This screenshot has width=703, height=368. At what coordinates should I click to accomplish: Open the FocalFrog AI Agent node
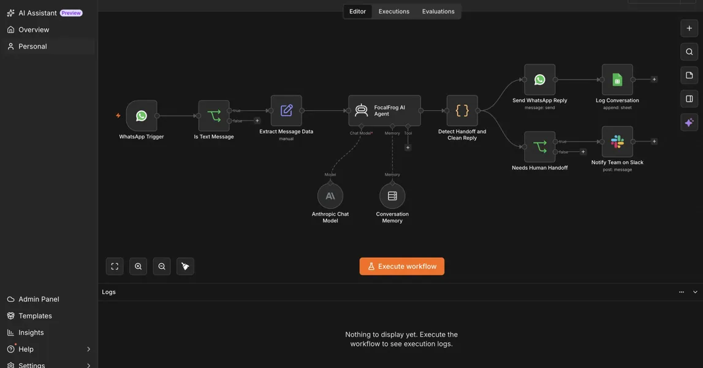pos(384,110)
